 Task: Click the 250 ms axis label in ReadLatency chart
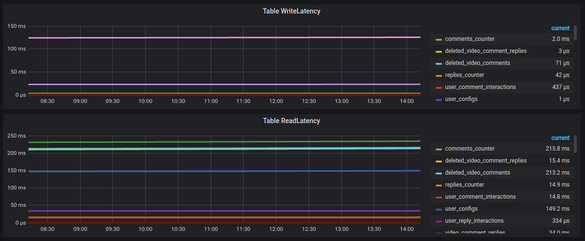pos(17,136)
